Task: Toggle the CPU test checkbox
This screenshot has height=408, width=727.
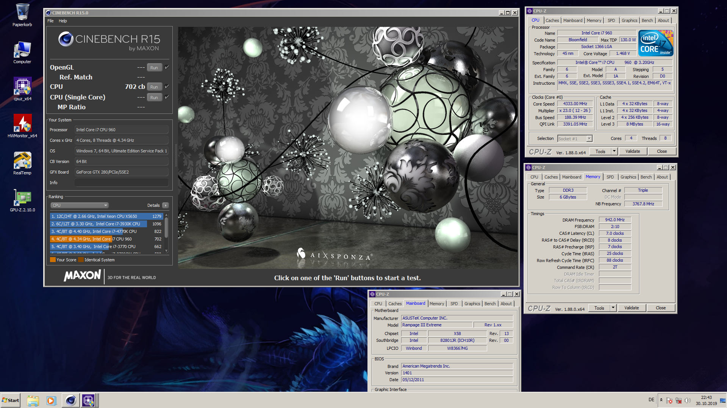Action: (167, 87)
